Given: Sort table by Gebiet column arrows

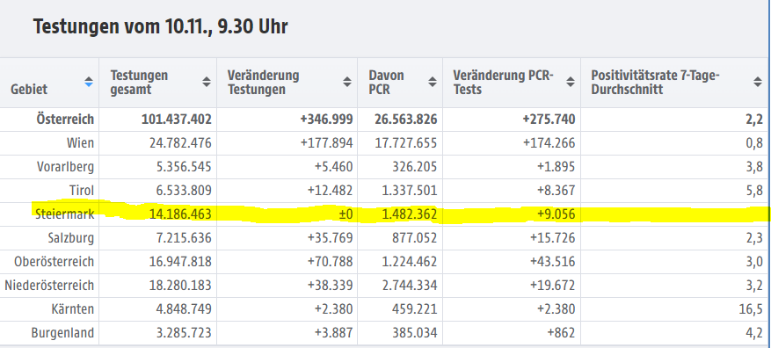Looking at the screenshot, I should (x=89, y=82).
